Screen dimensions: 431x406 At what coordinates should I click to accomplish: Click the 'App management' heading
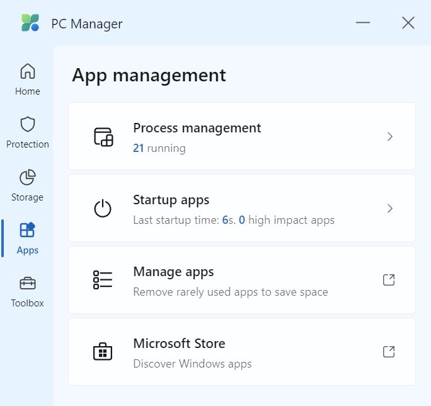(x=149, y=76)
